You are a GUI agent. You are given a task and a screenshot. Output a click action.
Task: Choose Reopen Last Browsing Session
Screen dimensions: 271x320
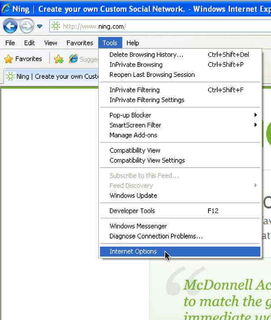tap(180, 75)
